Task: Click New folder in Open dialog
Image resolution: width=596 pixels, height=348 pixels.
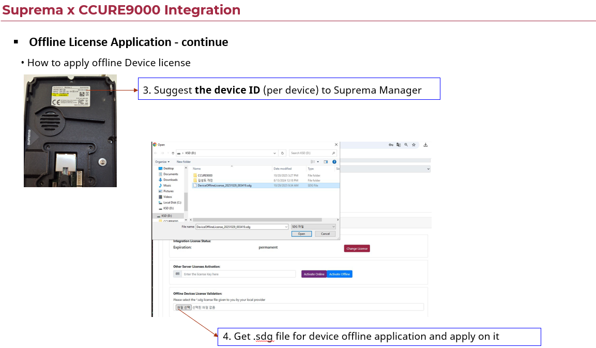Action: pyautogui.click(x=184, y=162)
